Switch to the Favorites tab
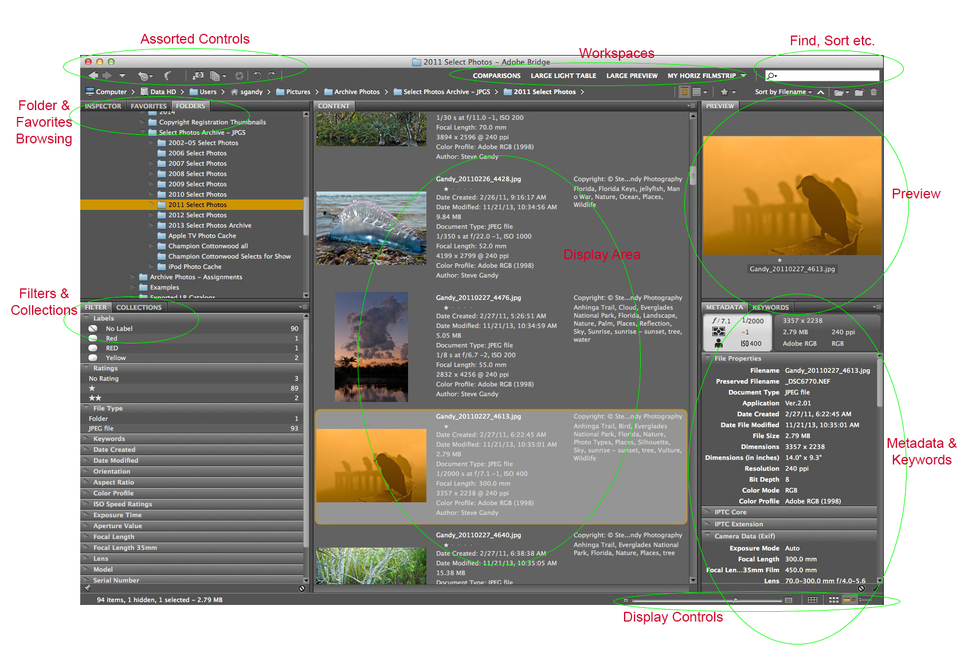Screen dimensions: 964x660 point(148,106)
